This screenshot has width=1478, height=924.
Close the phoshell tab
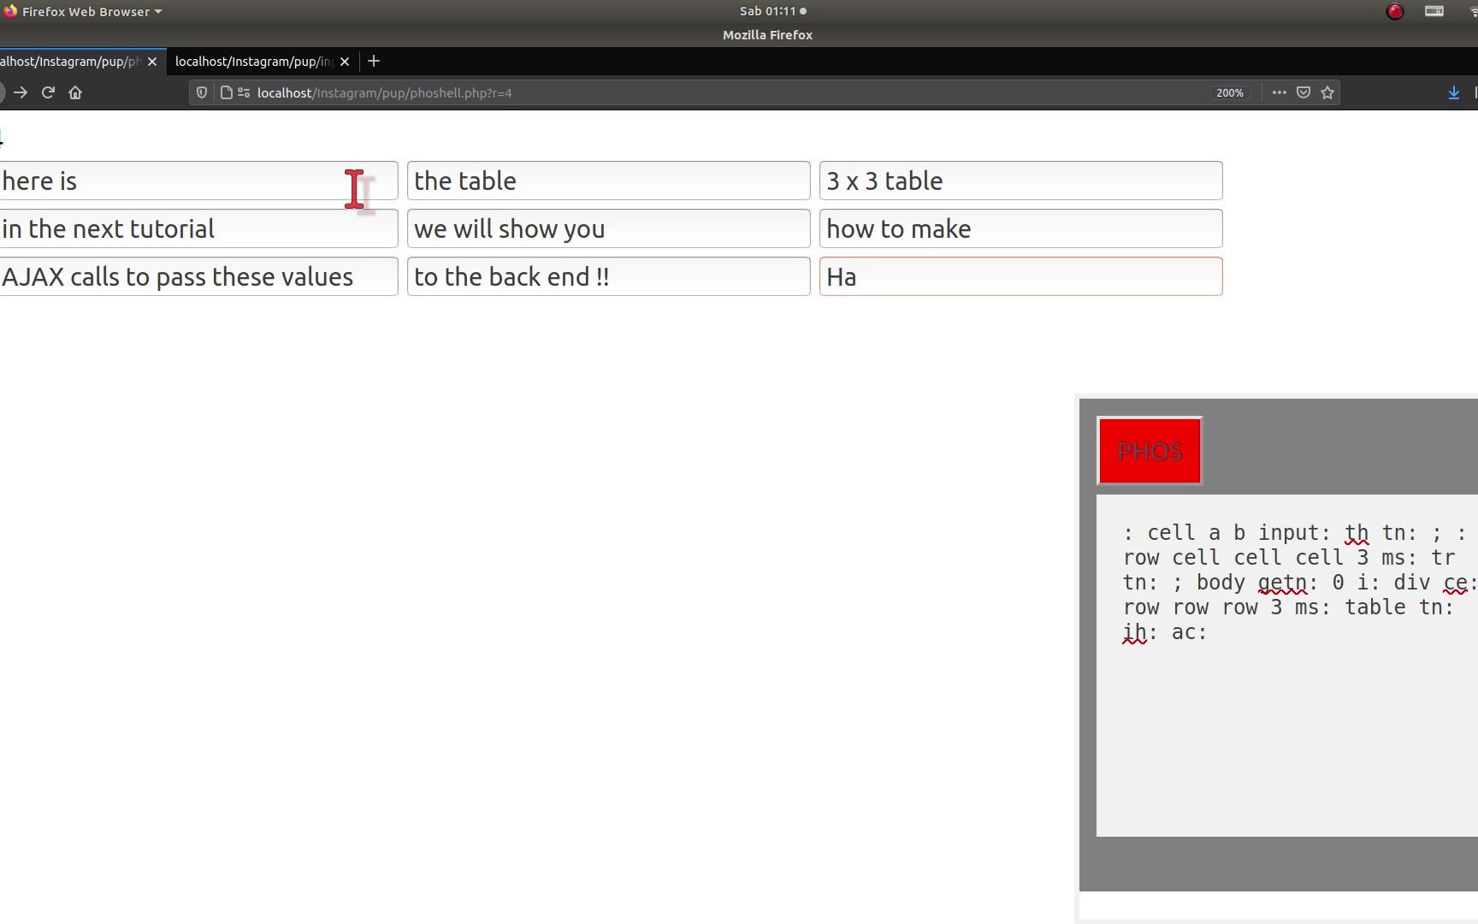[152, 62]
